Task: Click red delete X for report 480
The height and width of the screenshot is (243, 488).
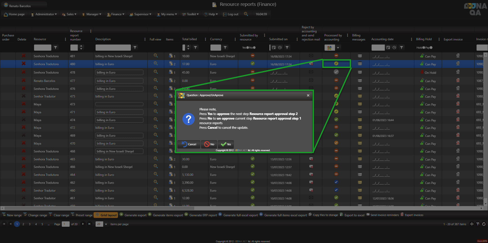Action: click(x=24, y=64)
